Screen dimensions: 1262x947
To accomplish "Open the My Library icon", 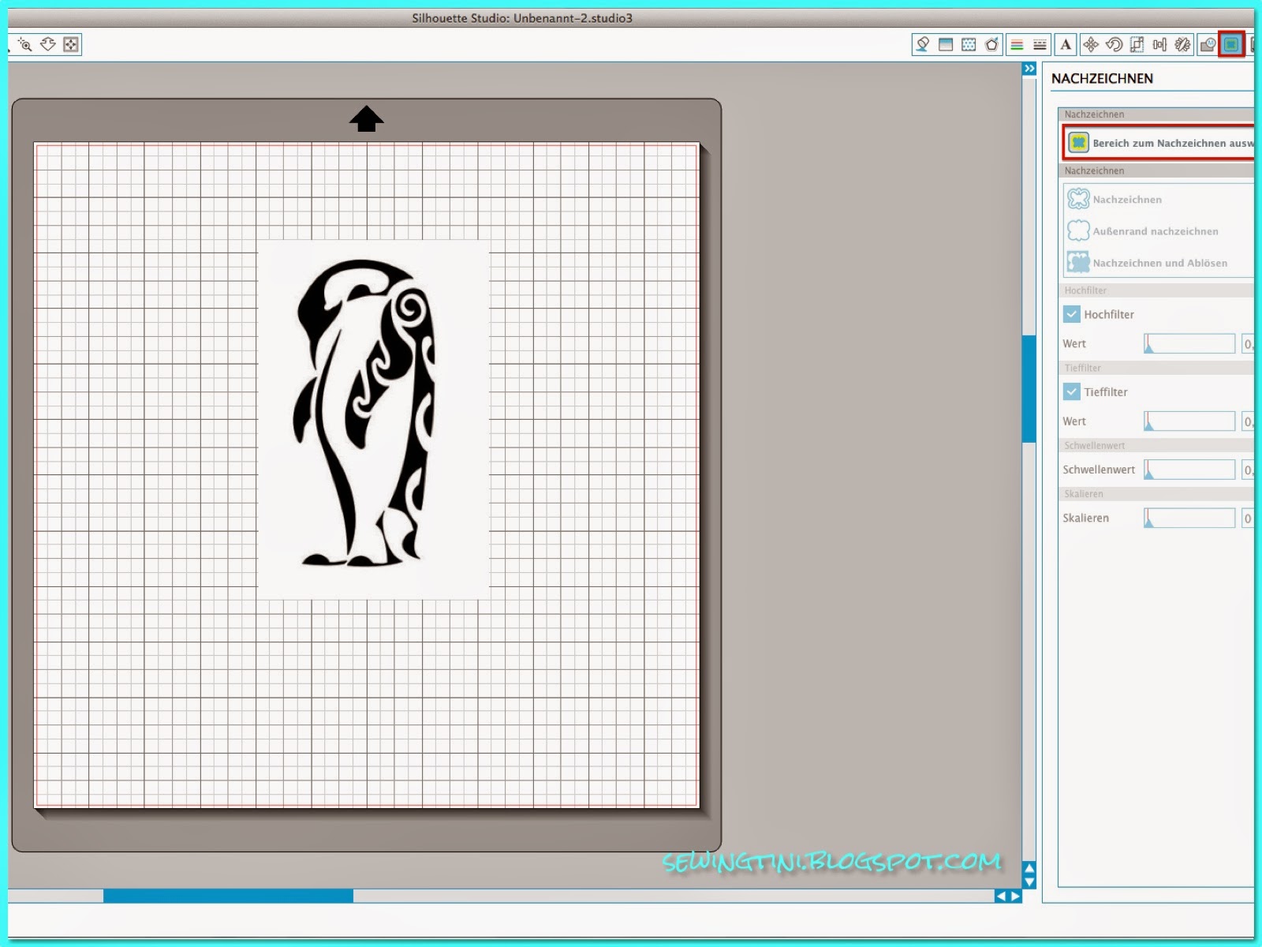I will [x=1208, y=45].
